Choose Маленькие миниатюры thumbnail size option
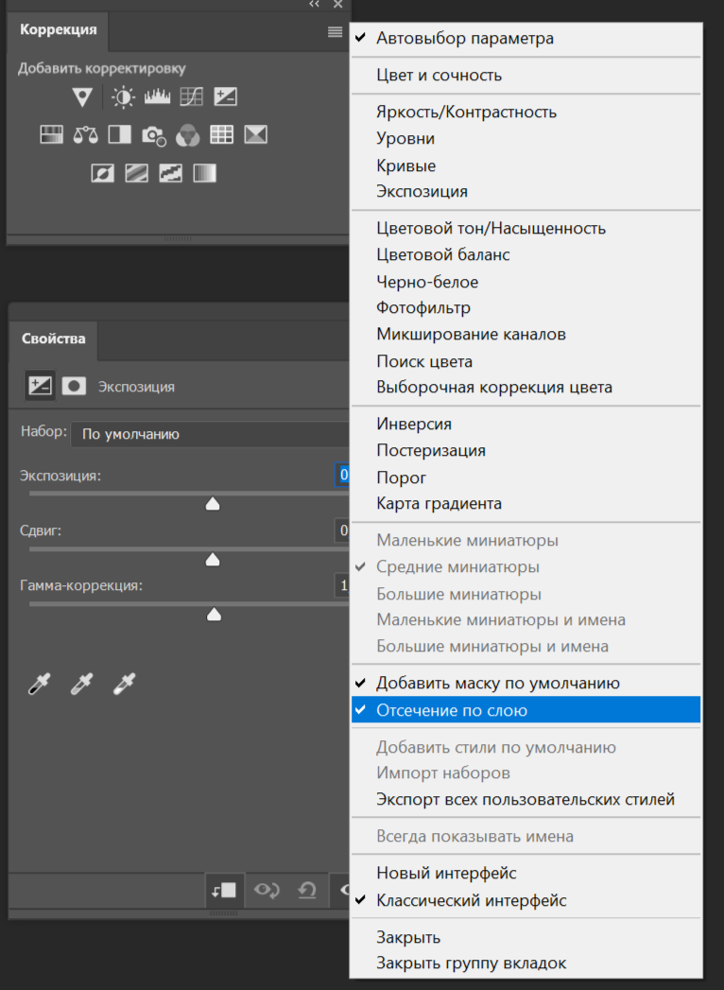Screen dimensions: 724x990 [526, 541]
